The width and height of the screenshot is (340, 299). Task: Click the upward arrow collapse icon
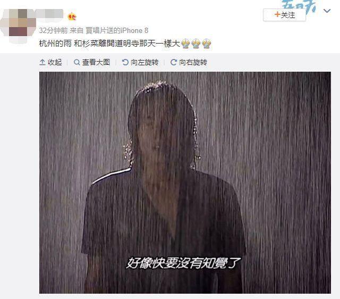tap(42, 62)
